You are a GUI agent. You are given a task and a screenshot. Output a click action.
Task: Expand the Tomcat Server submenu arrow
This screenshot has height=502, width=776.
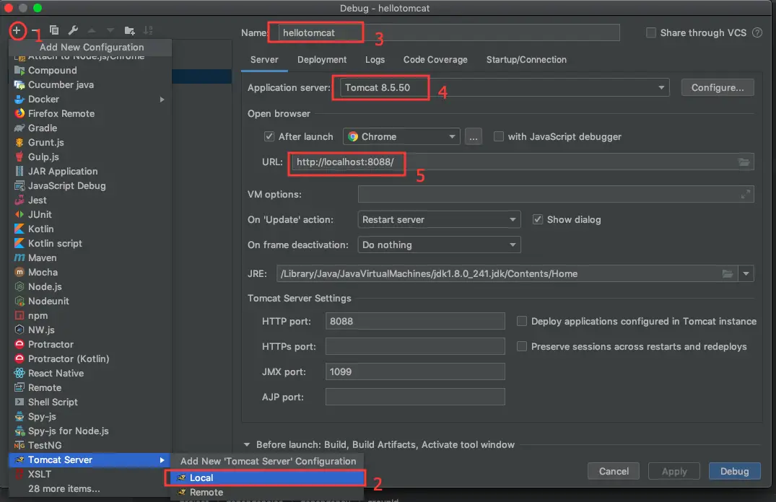point(162,460)
